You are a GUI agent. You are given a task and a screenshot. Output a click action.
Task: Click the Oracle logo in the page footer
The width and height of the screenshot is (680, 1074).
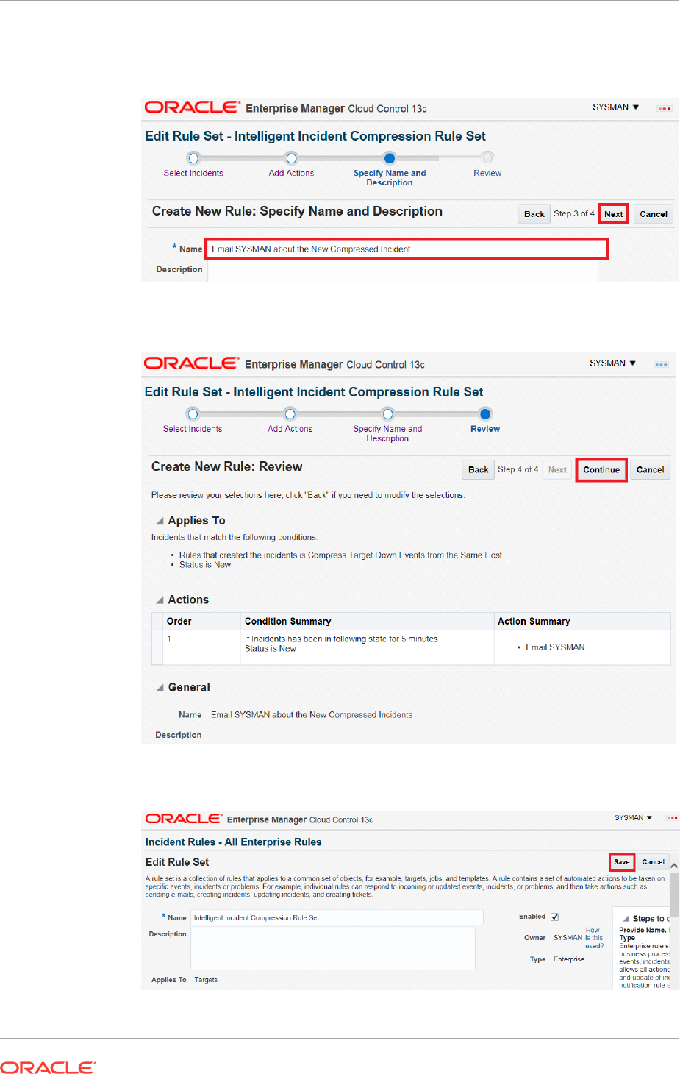(48, 1067)
